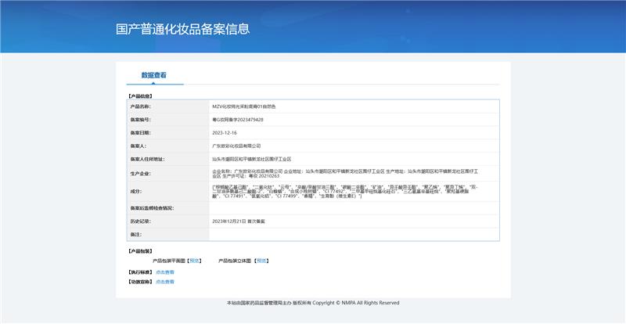The image size is (626, 324).
Task: Click the date value 2023-12-16
Action: tap(225, 132)
